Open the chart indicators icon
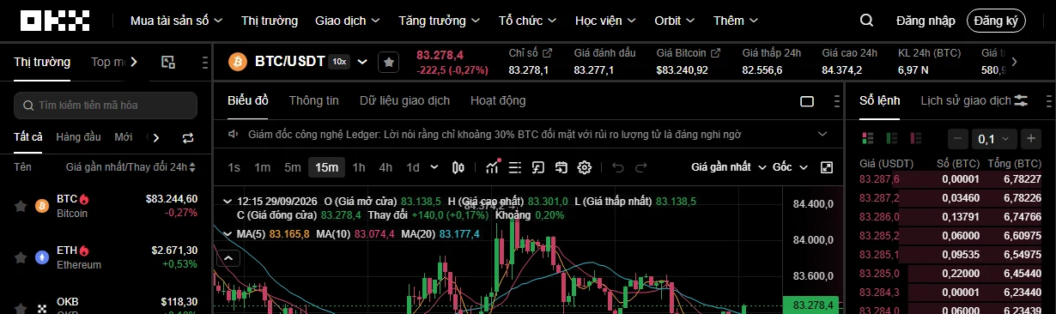The image size is (1056, 314). tap(493, 167)
